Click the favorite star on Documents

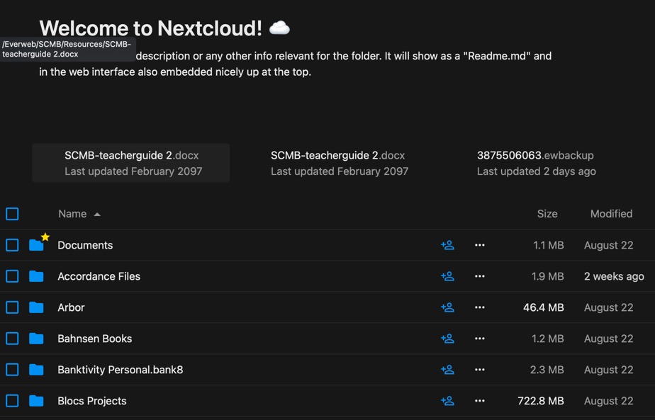tap(45, 237)
